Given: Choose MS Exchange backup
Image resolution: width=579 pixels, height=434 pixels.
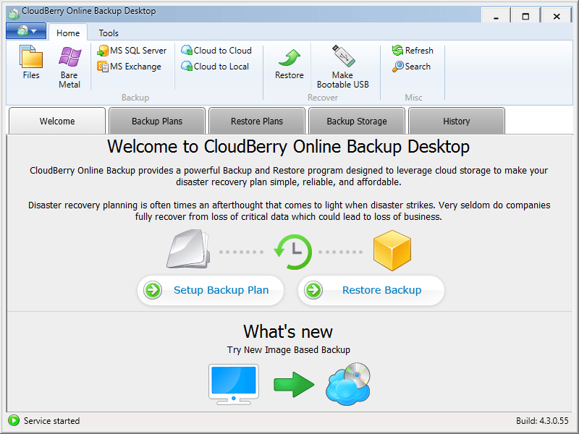Looking at the screenshot, I should click(130, 67).
